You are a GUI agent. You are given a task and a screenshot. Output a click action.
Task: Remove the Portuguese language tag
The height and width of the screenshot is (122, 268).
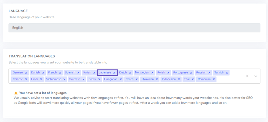(x=191, y=73)
